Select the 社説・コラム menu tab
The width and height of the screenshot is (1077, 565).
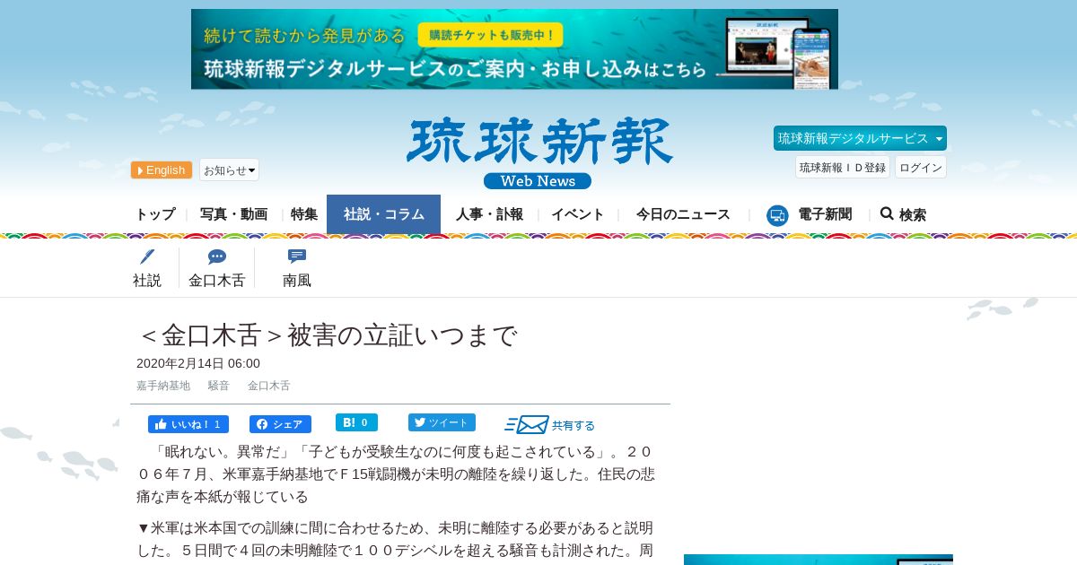pos(383,214)
